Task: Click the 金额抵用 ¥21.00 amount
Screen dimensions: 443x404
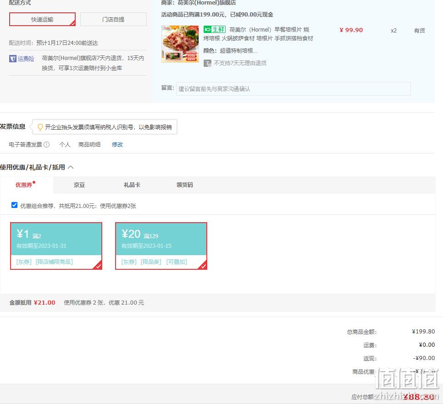Action: 44,303
